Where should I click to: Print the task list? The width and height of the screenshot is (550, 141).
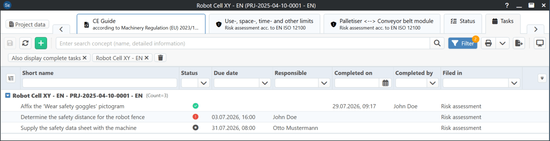coord(488,43)
